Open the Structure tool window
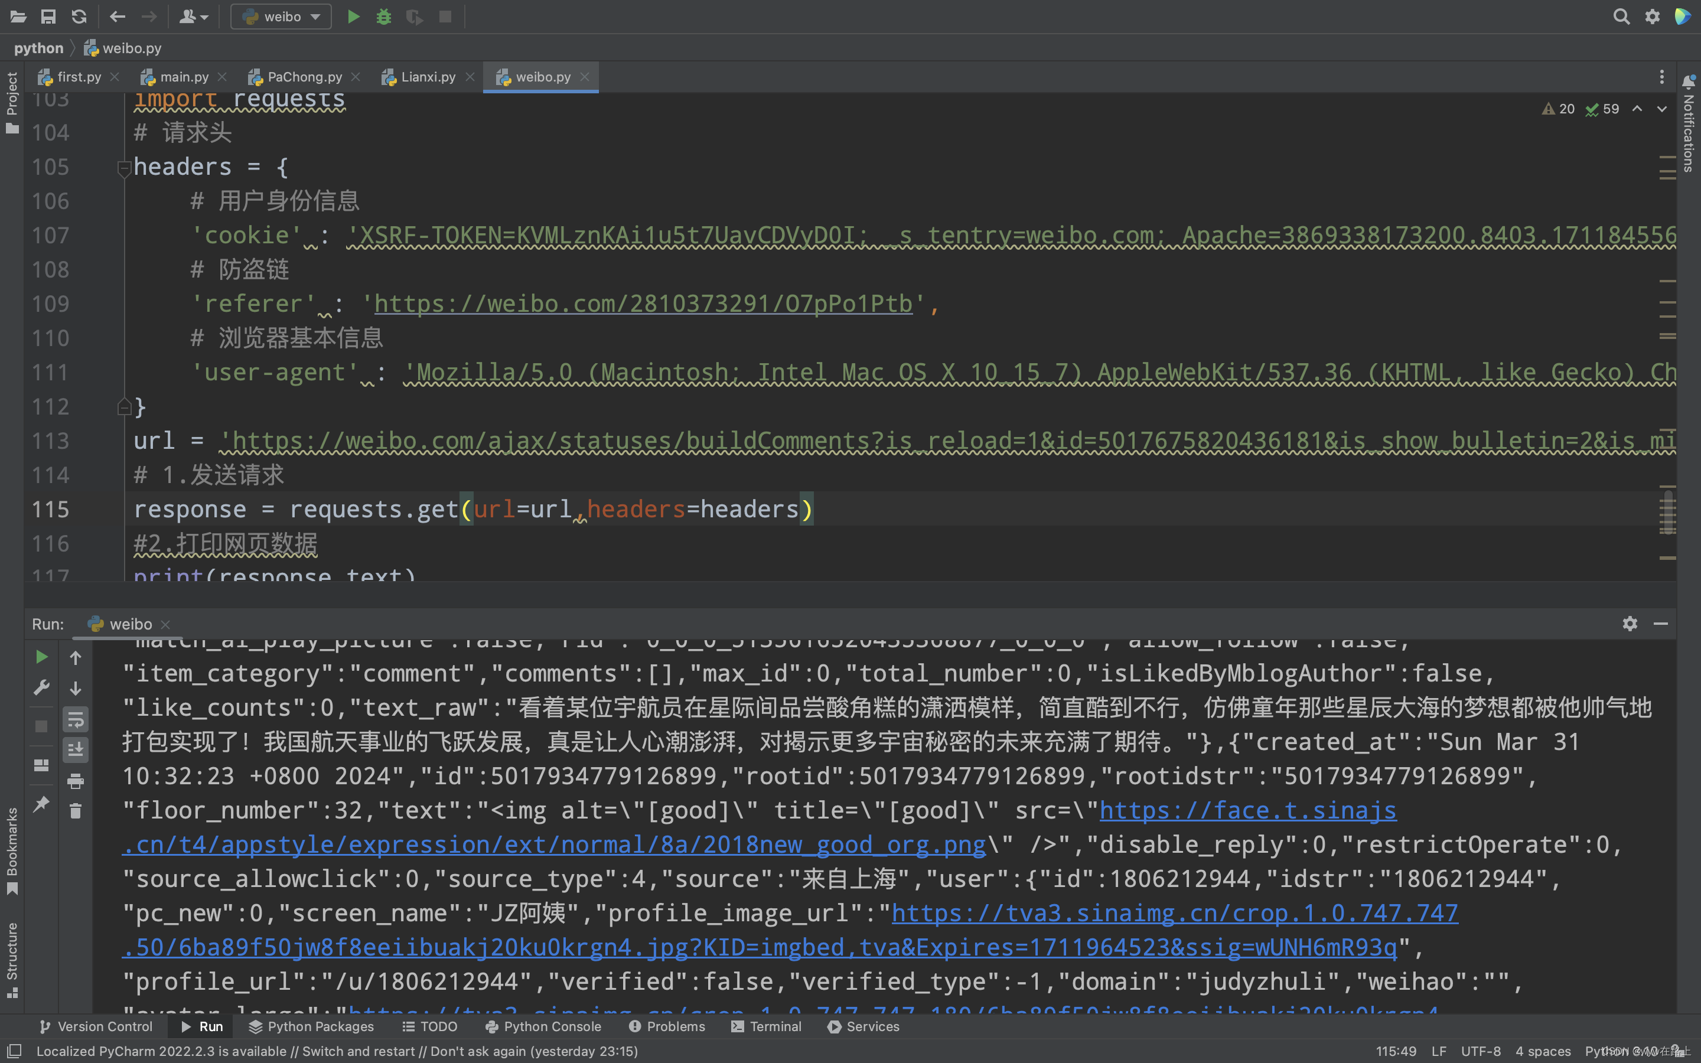Screen dimensions: 1701x1063 click(11, 959)
